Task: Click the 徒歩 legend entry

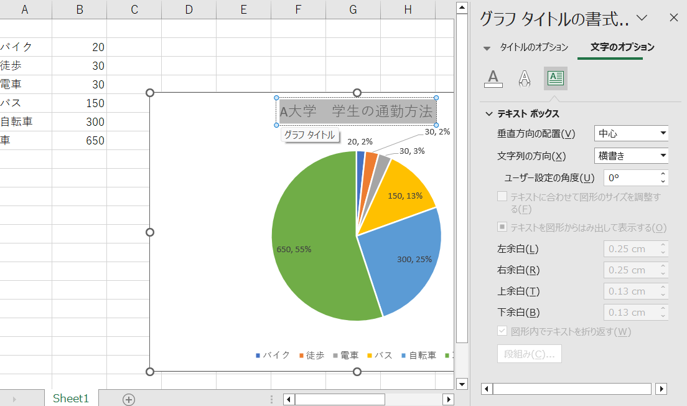Action: click(x=312, y=355)
